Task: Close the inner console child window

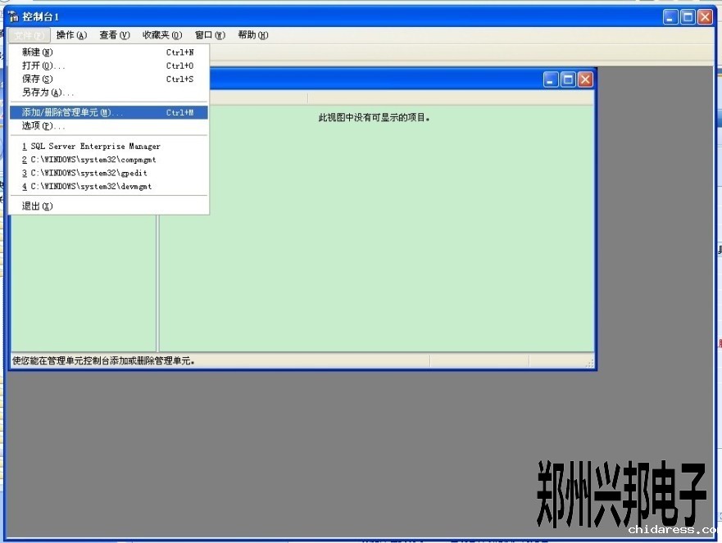Action: 585,79
